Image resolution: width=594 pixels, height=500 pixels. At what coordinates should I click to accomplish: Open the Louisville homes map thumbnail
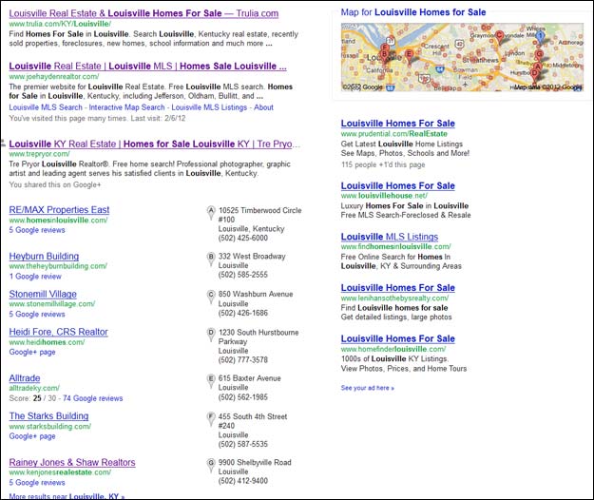click(462, 58)
